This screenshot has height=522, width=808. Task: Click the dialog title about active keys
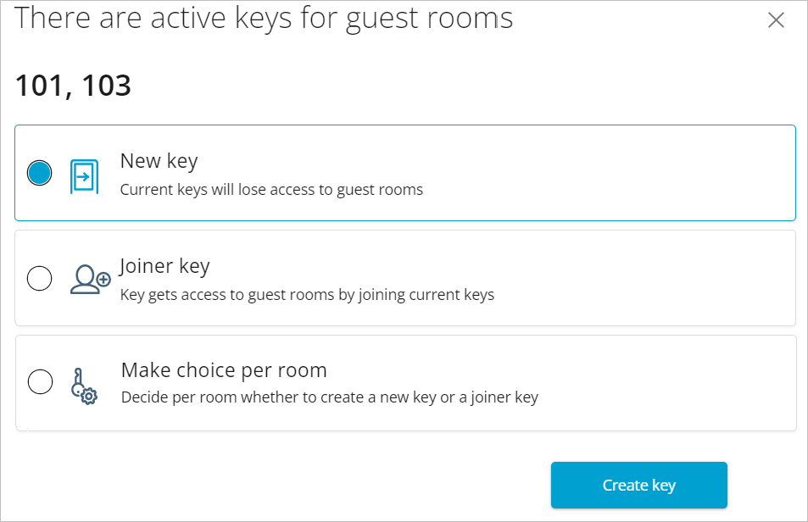264,18
